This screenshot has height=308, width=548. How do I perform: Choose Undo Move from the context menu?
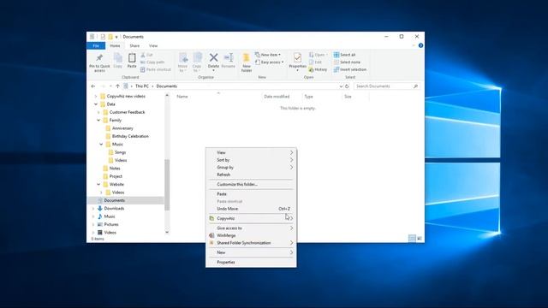click(x=251, y=209)
